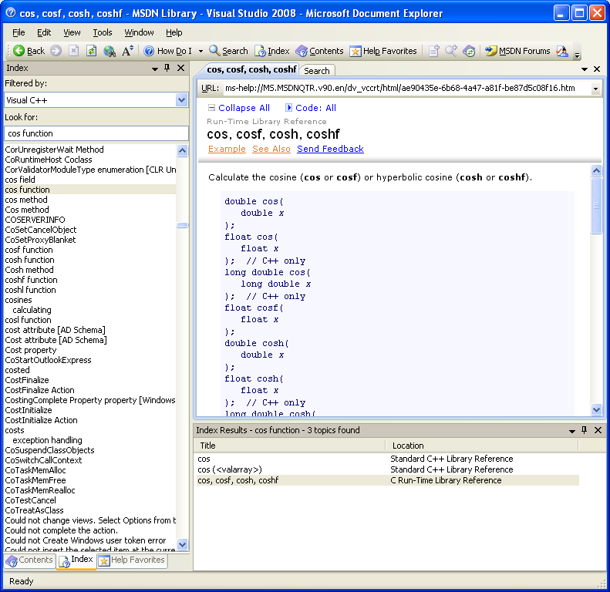Image resolution: width=610 pixels, height=592 pixels.
Task: Click the Ask a Question icon after MSDN Forums
Action: click(561, 51)
